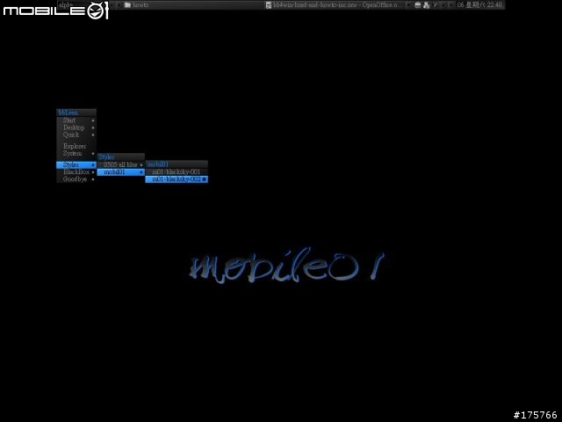Open the Start submenu in bbLean menu
This screenshot has height=422, width=562.
coord(76,120)
